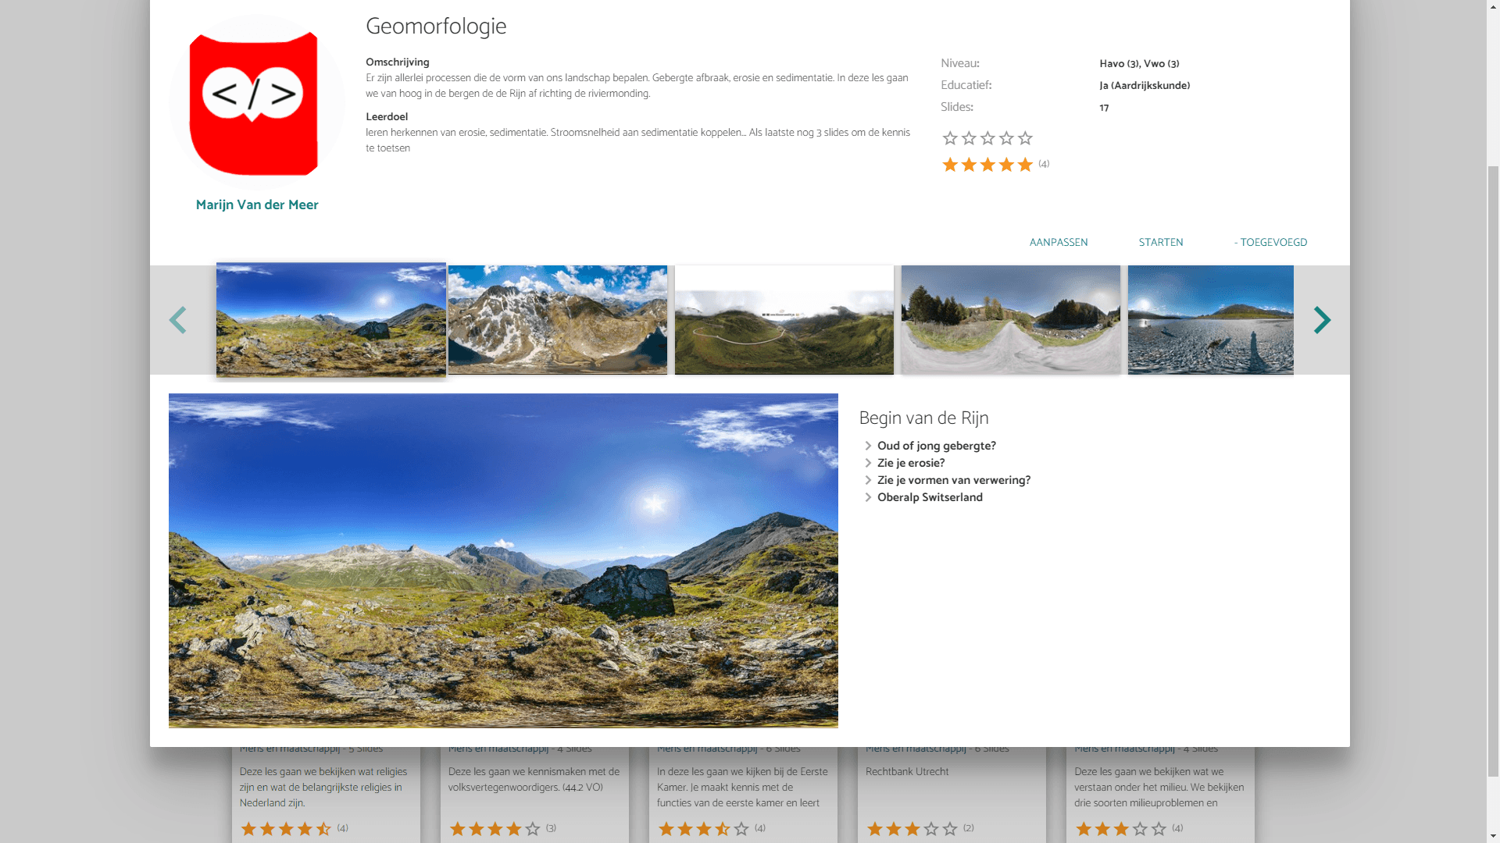This screenshot has width=1500, height=843.
Task: Select snowy mountain lake slide thumbnail
Action: coord(558,320)
